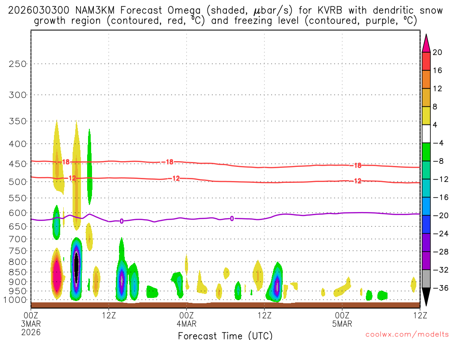Viewport: 453px width, 340px height.
Task: Click the pink color bar arrow above 20
Action: click(x=426, y=43)
